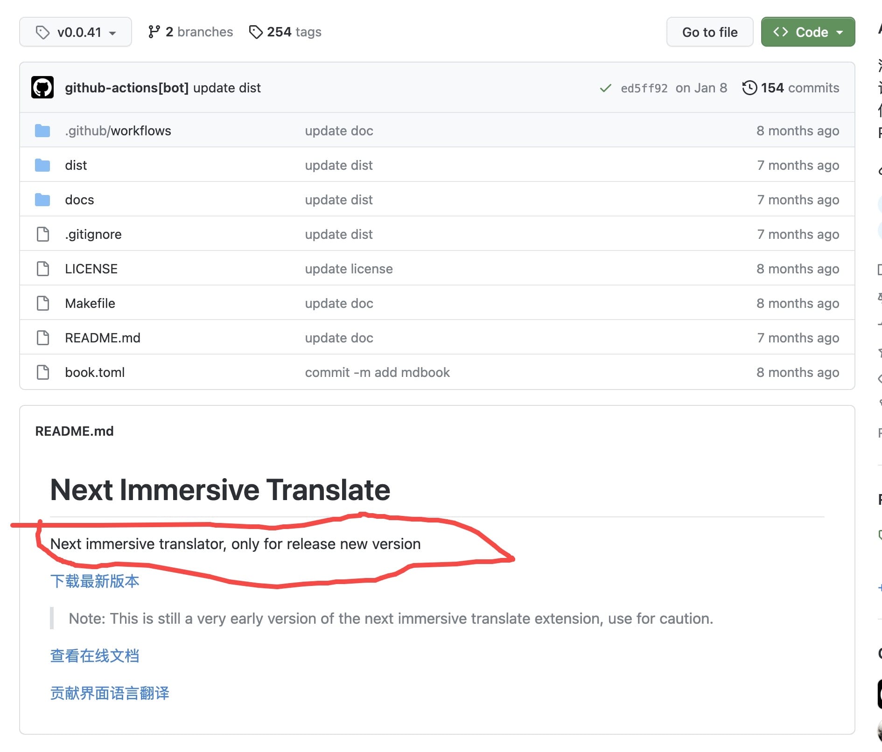Open the .gitignore file
882x752 pixels.
coord(93,234)
